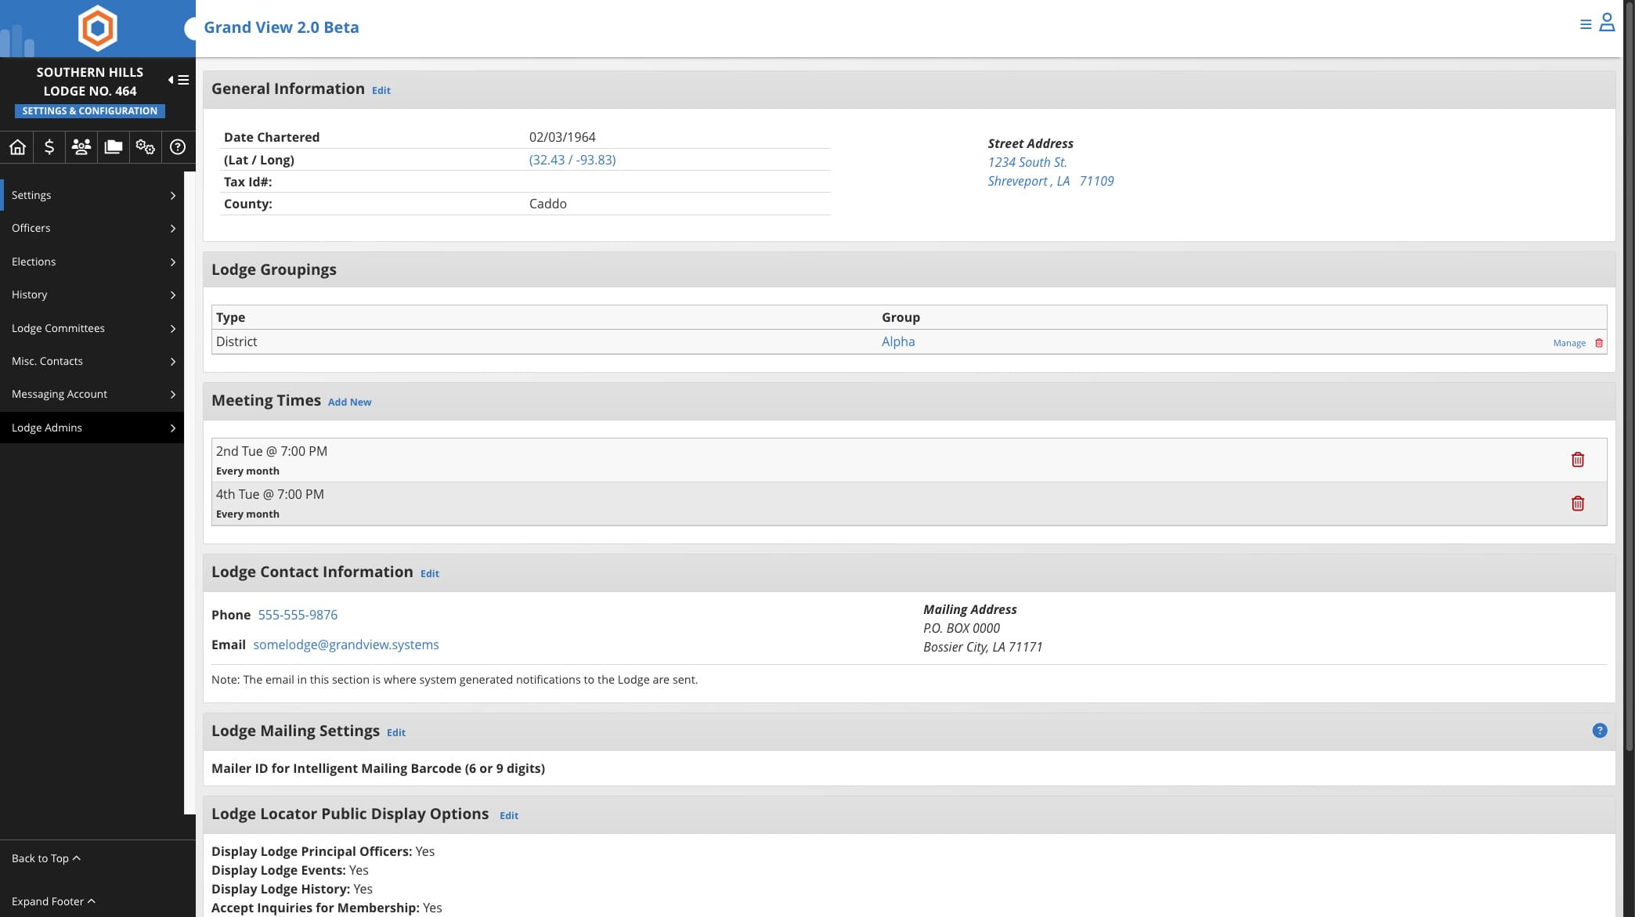Click Southern Hills Lodge No. 464 name
Screen dimensions: 1635x917
(x=90, y=81)
